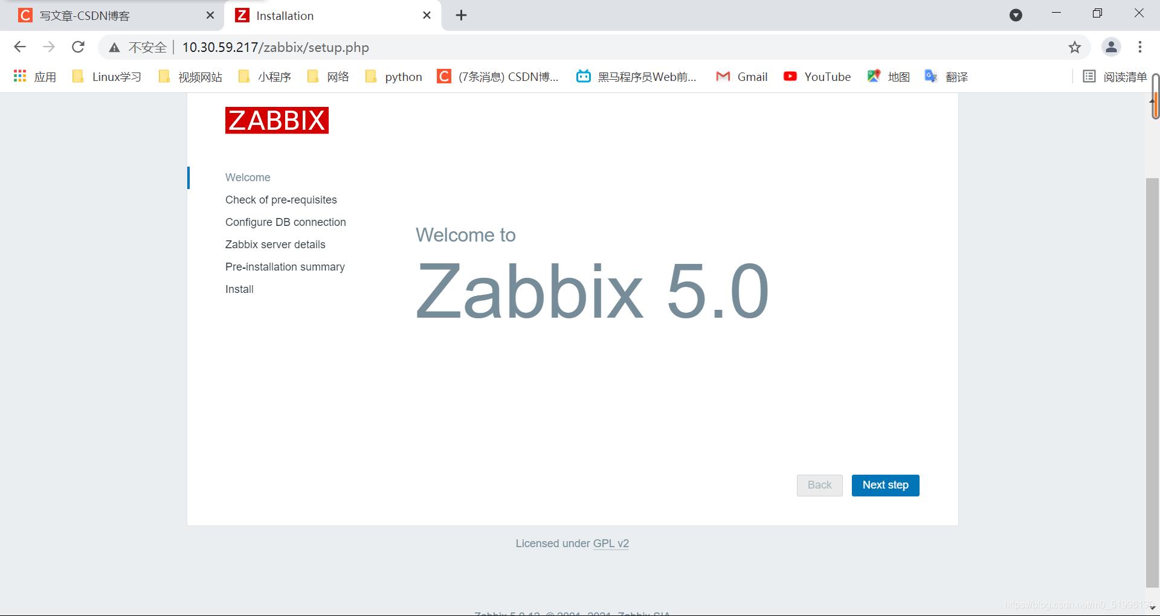The image size is (1160, 616).
Task: Restore down the Chrome window
Action: coord(1097,13)
